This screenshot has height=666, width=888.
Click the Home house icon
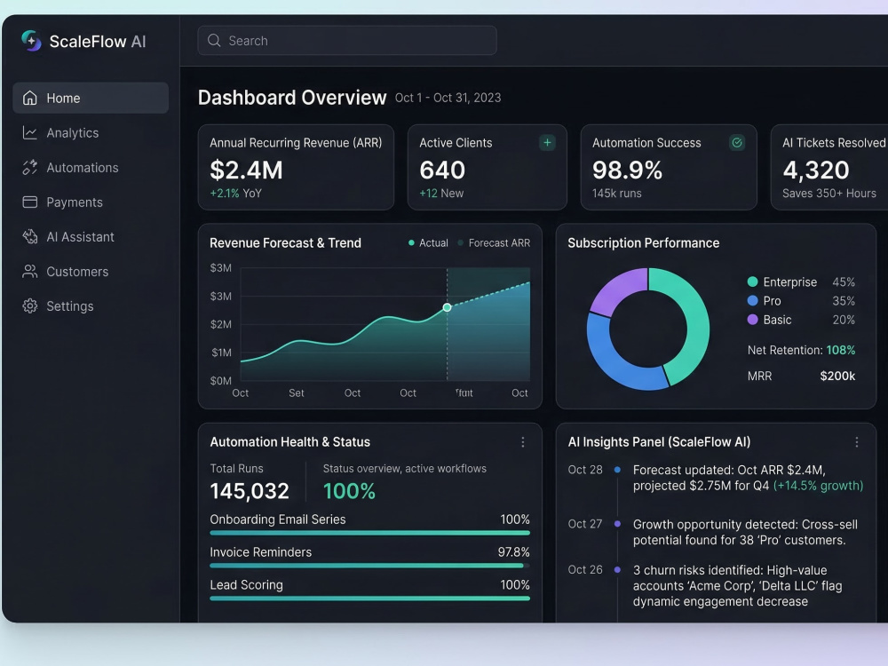coord(30,98)
